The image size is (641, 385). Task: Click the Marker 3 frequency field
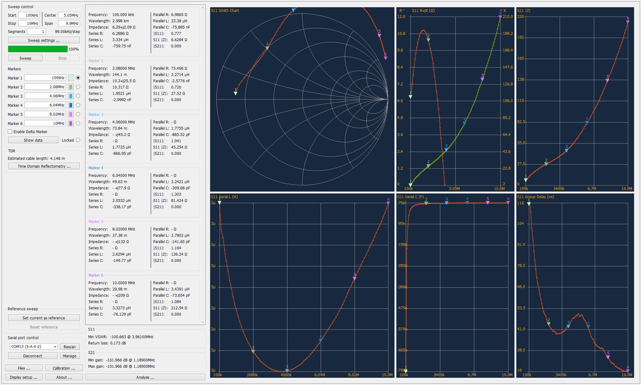pyautogui.click(x=45, y=96)
